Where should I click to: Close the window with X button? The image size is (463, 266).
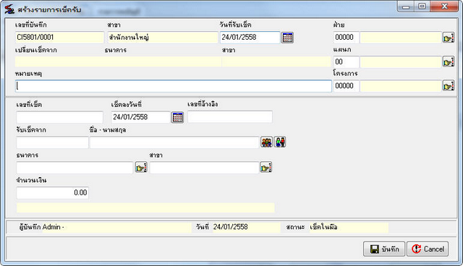[x=444, y=7]
